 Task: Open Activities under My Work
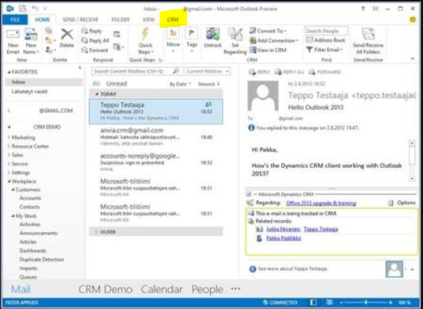[x=30, y=224]
